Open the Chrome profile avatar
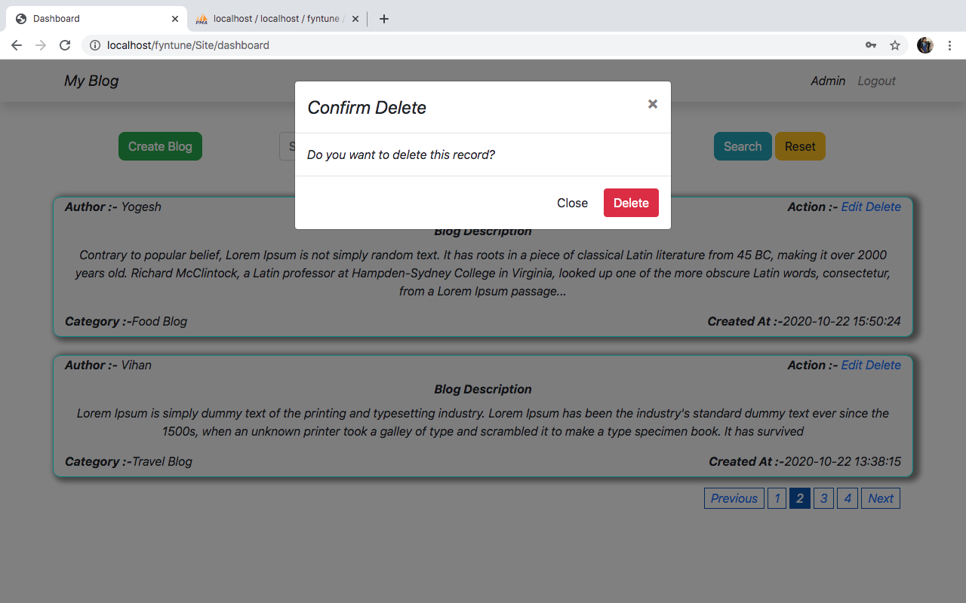The width and height of the screenshot is (966, 603). tap(924, 45)
